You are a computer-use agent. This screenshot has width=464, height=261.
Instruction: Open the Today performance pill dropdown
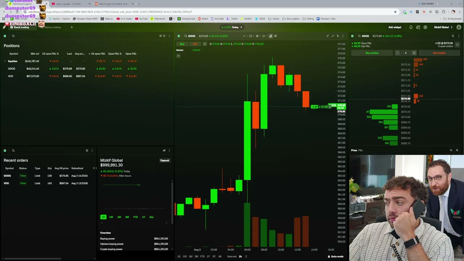(232, 27)
